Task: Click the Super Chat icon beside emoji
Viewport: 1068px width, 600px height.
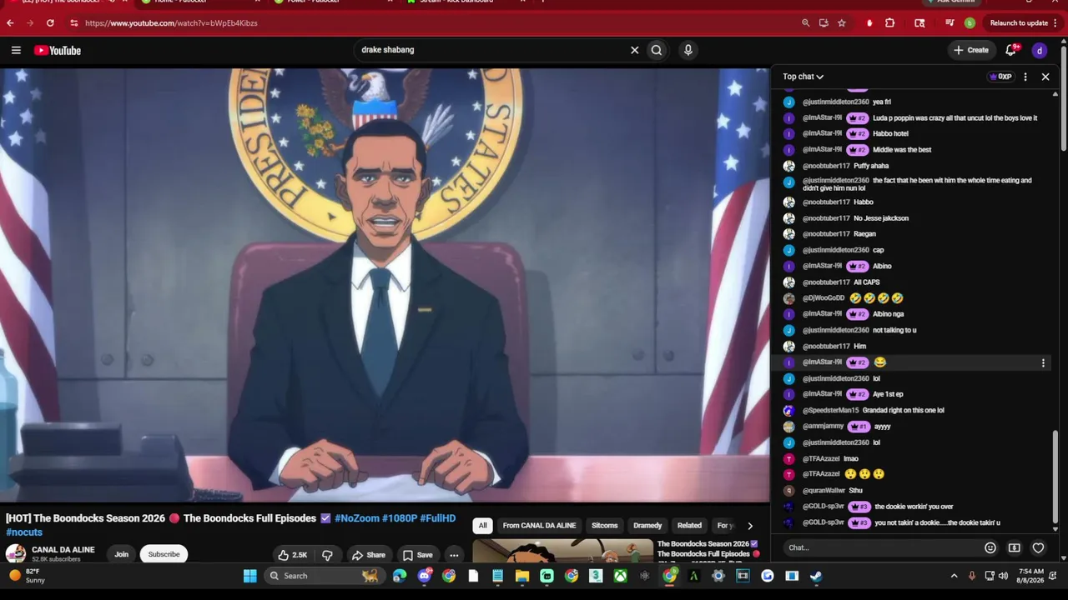Action: 1014,547
